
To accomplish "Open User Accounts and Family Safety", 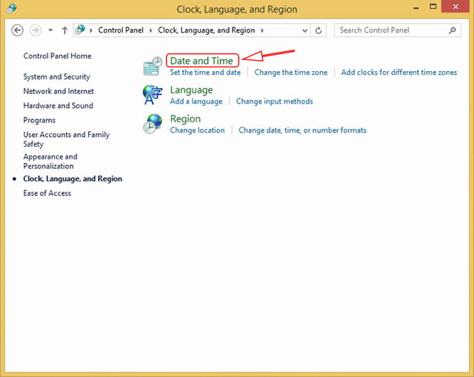I will 66,139.
